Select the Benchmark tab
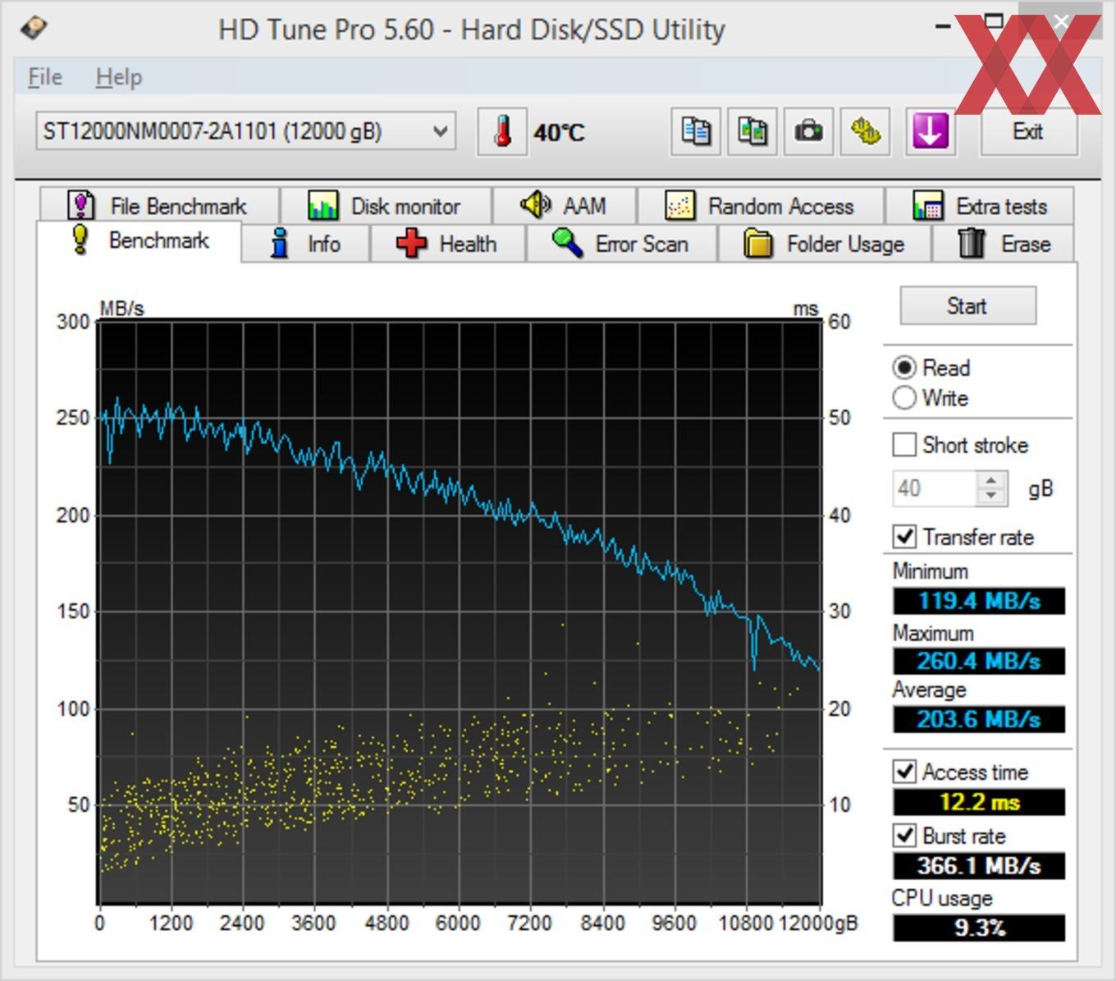 tap(139, 241)
